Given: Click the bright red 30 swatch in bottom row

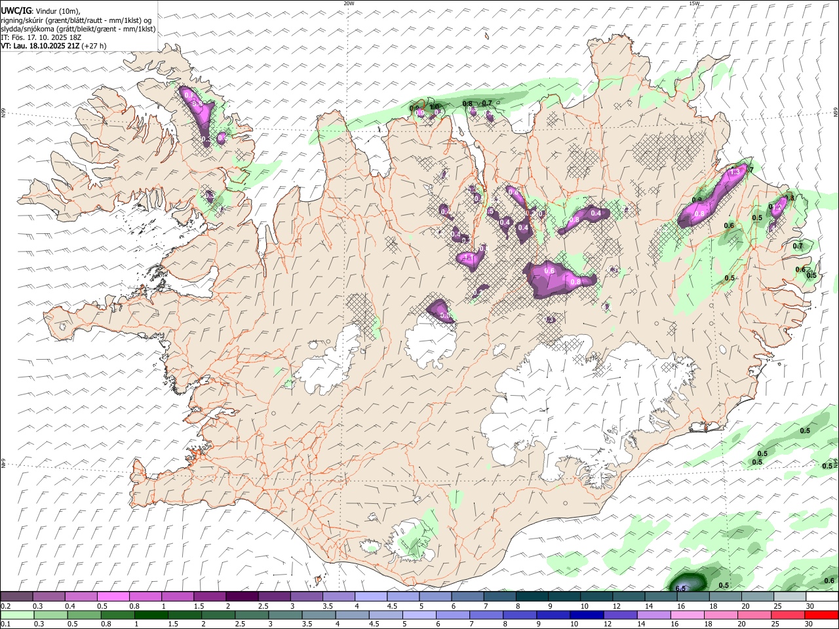Looking at the screenshot, I should [x=821, y=615].
